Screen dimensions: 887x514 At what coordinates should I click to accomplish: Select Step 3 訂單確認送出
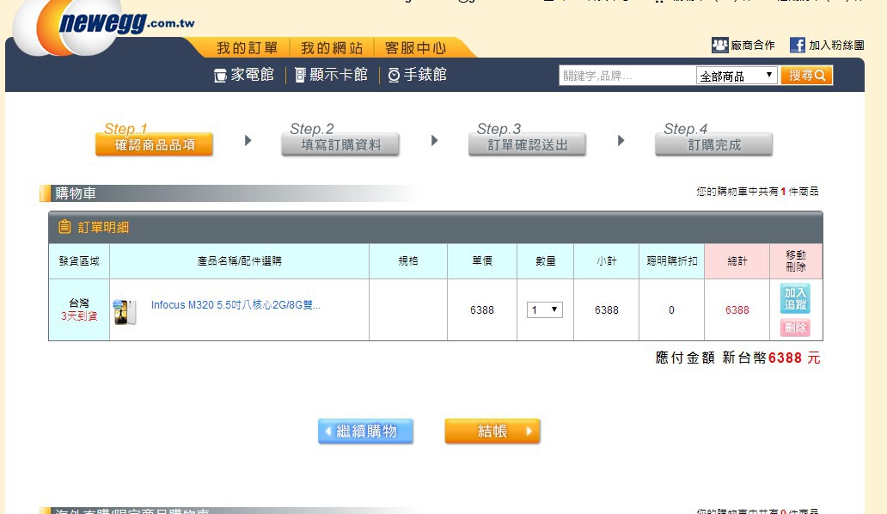click(x=527, y=144)
